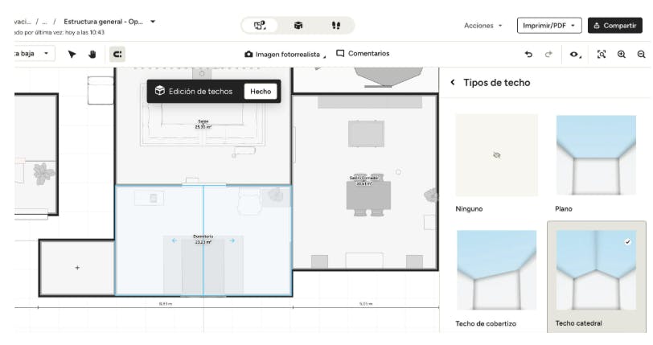Undo the last action
653x345 pixels.
(x=528, y=54)
